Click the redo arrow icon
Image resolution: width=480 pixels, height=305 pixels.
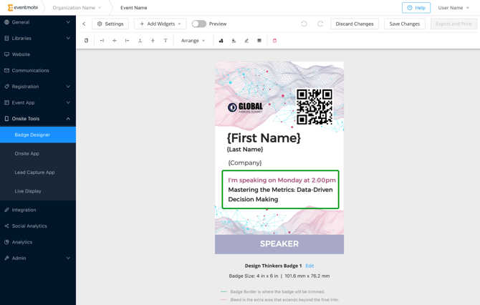click(320, 24)
